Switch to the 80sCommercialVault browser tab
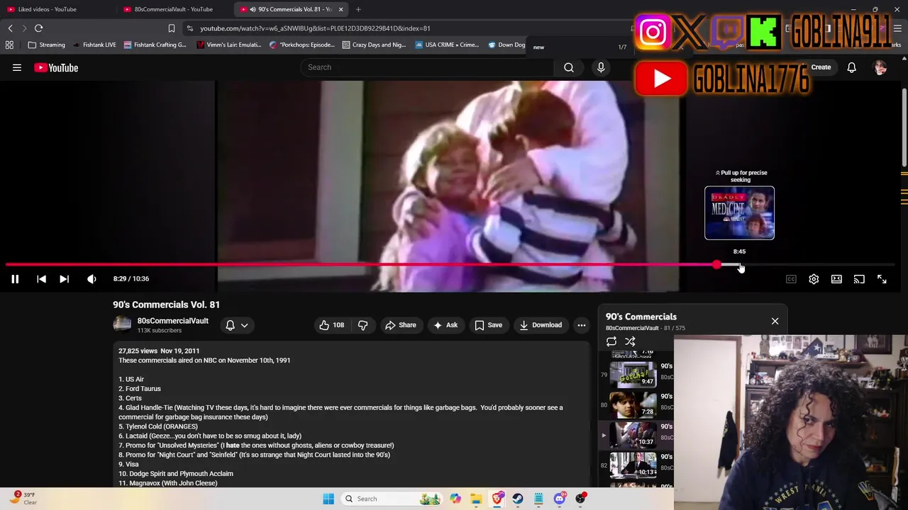Screen dimensions: 908x510 174,9
